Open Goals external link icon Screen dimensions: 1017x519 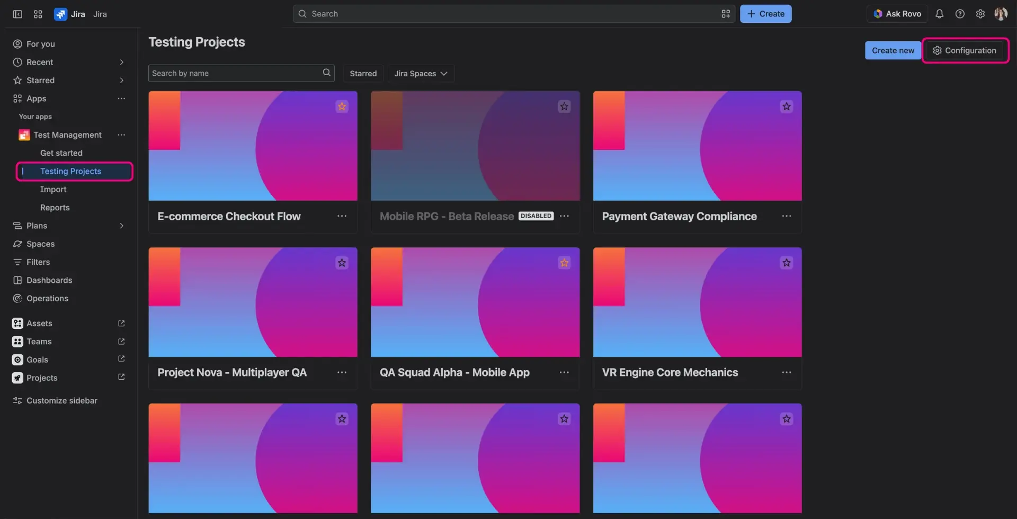click(121, 359)
